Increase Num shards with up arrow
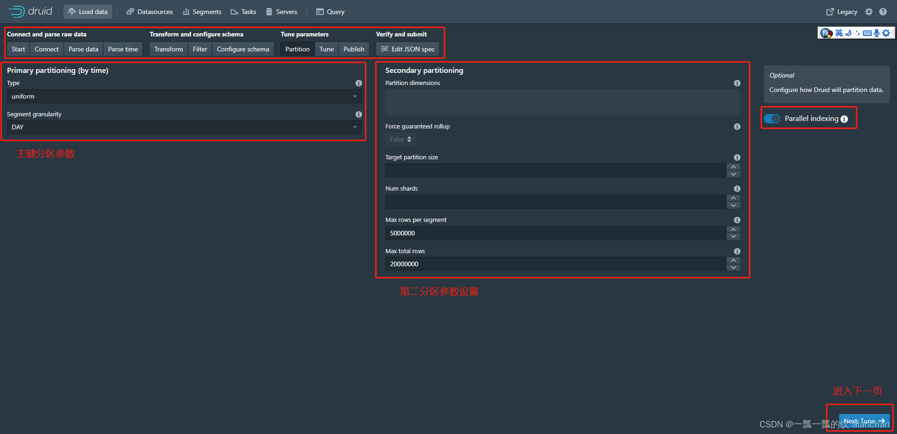 click(x=733, y=198)
